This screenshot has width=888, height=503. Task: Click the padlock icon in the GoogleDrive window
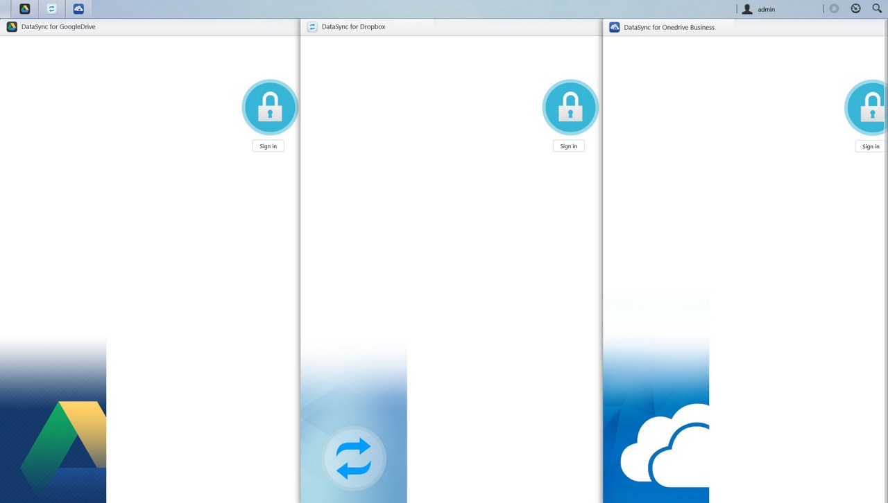[x=270, y=107]
